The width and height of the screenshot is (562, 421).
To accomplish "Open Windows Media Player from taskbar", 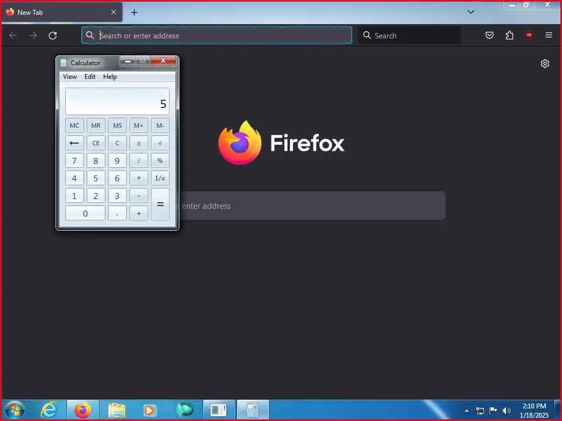I will [x=149, y=410].
